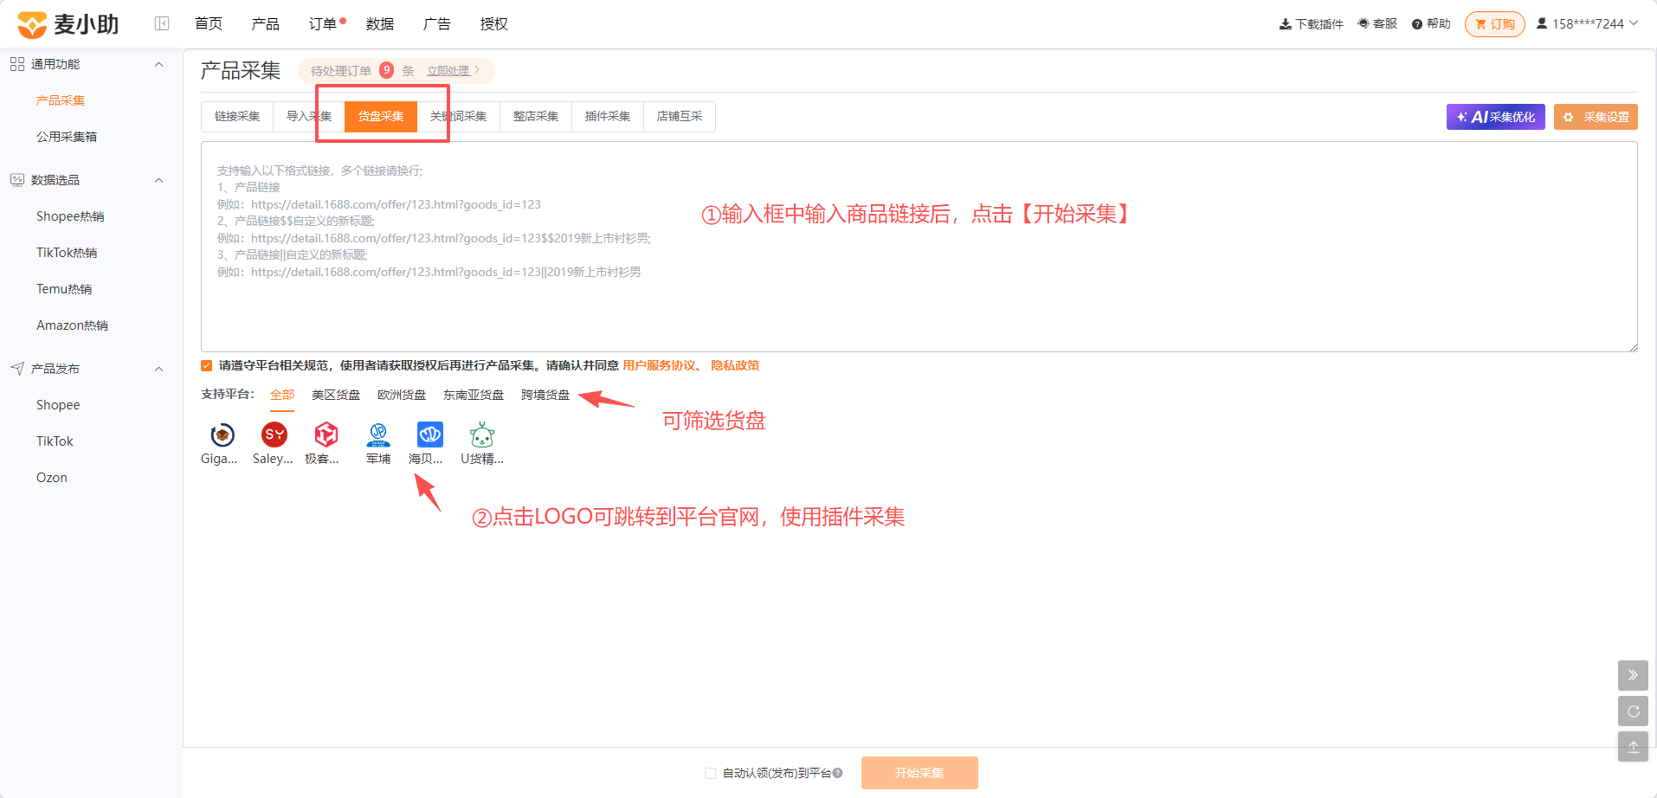Image resolution: width=1657 pixels, height=798 pixels.
Task: Switch to 导入采集 tab
Action: pyautogui.click(x=309, y=117)
